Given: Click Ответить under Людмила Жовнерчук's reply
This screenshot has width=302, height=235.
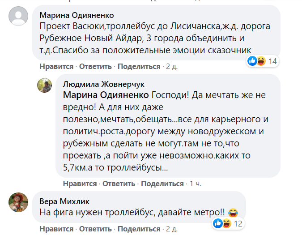Looking at the screenshot, I should (x=119, y=184).
